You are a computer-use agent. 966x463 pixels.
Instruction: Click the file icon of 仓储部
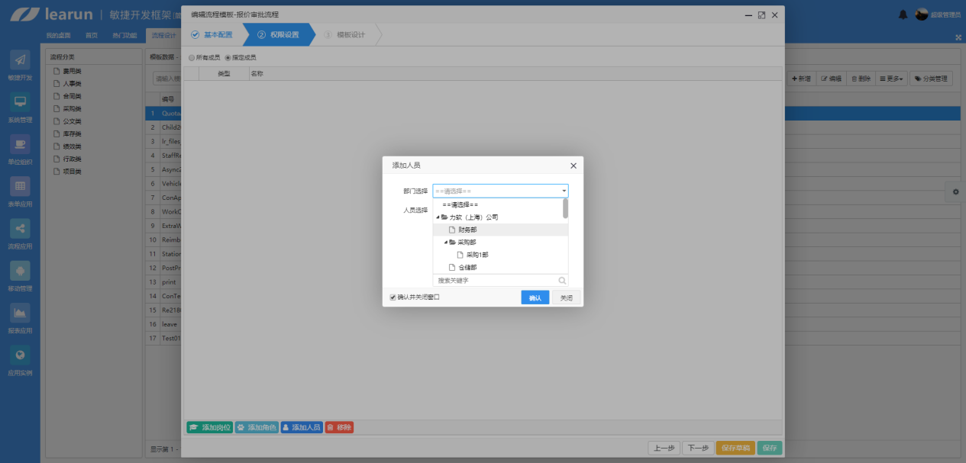[x=452, y=268]
